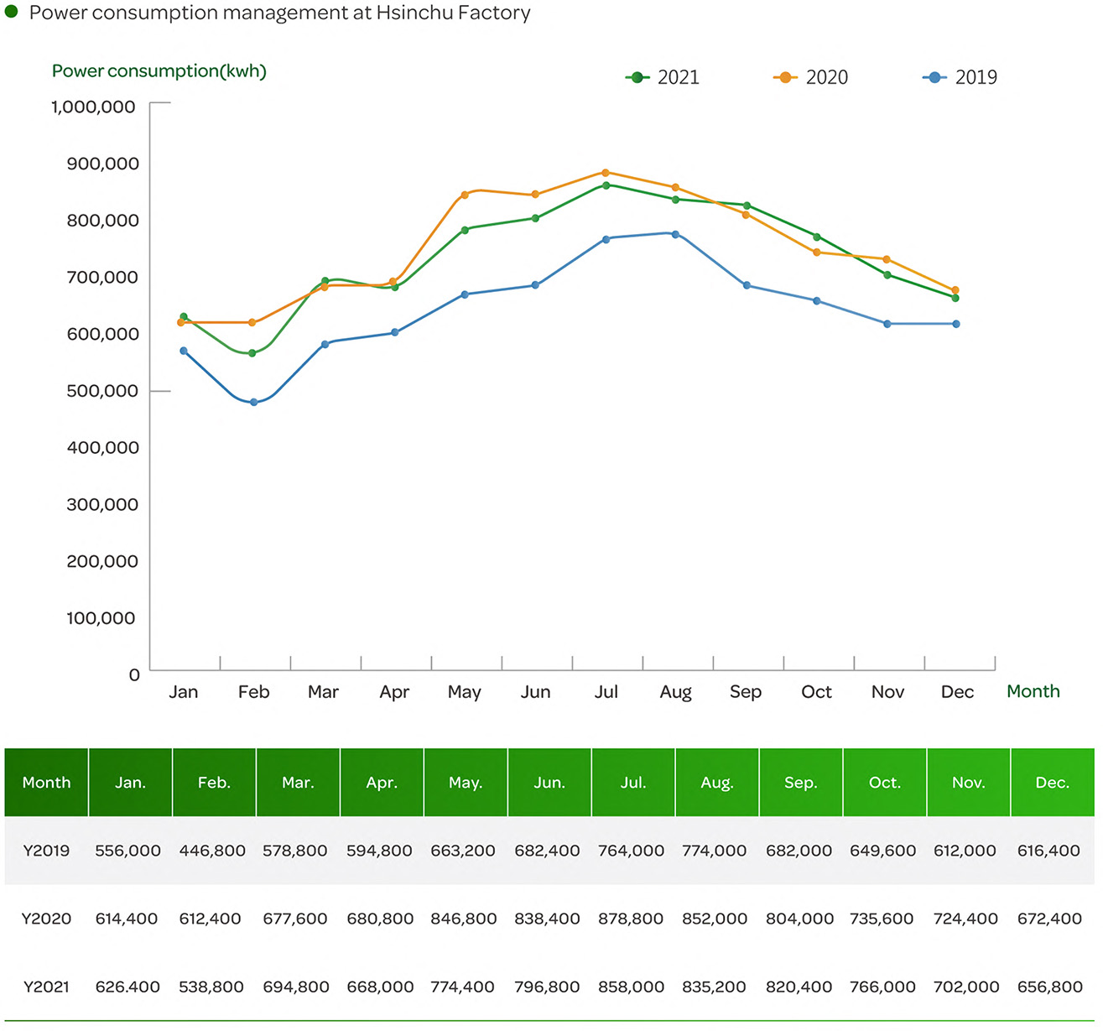1103x1031 pixels.
Task: Click the 594,800 cell
Action: (379, 851)
